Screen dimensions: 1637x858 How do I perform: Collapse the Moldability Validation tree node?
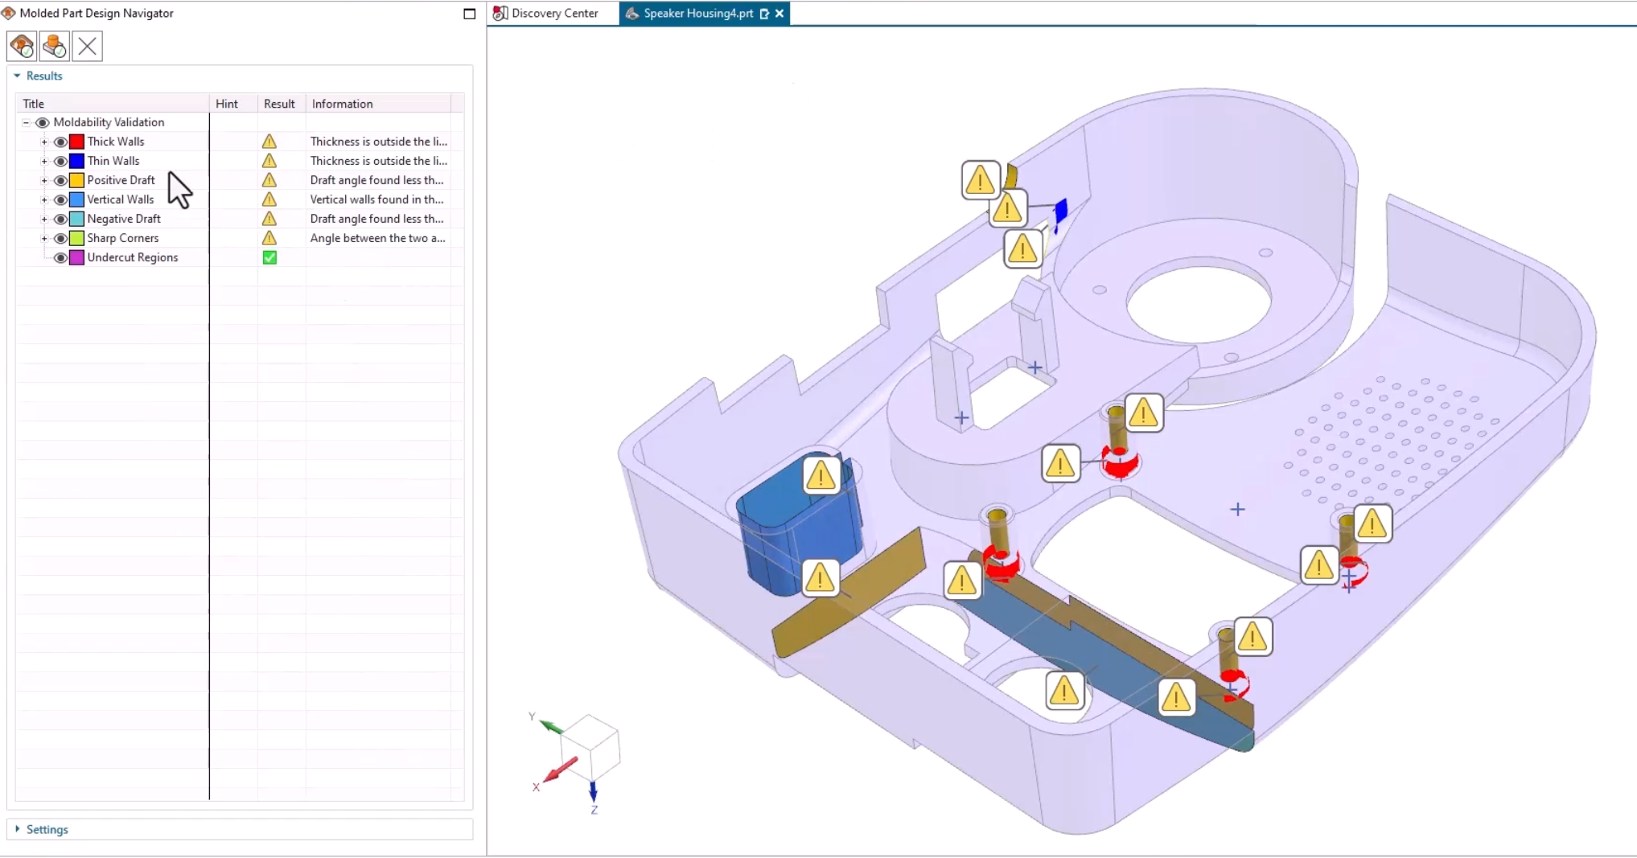pos(27,121)
